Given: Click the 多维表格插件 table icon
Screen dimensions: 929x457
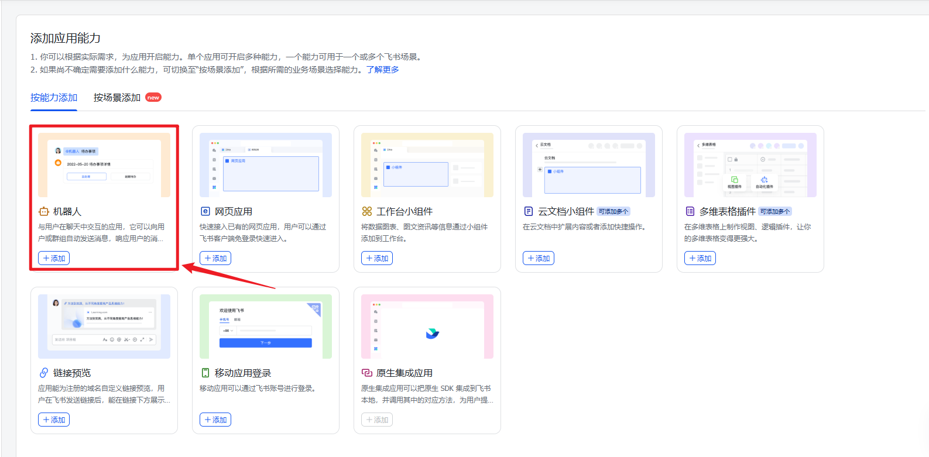Looking at the screenshot, I should [x=690, y=211].
